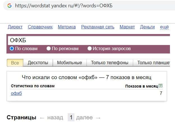175x134 pixels.
Task: Select the По регионам radio button
Action: pyautogui.click(x=49, y=48)
